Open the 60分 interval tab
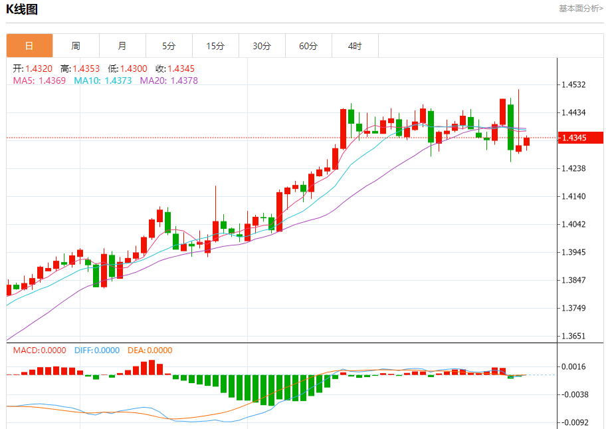The width and height of the screenshot is (610, 429). (x=308, y=46)
